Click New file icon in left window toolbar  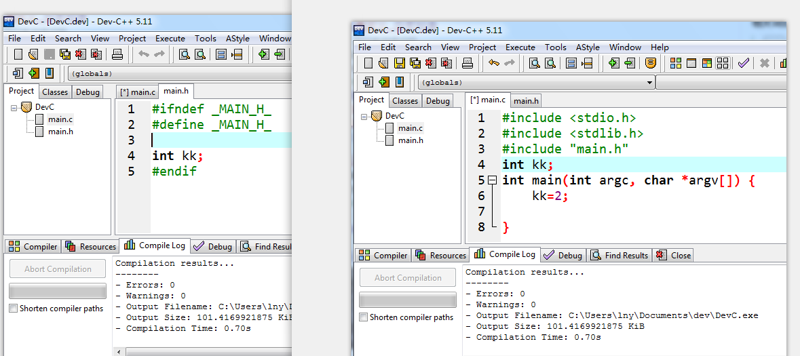18,54
